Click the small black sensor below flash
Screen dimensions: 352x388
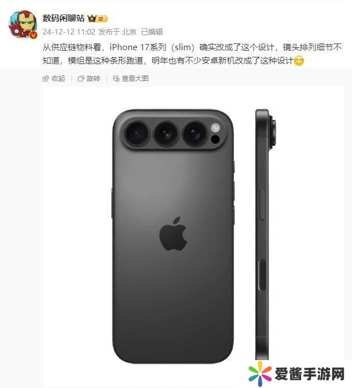tap(215, 139)
